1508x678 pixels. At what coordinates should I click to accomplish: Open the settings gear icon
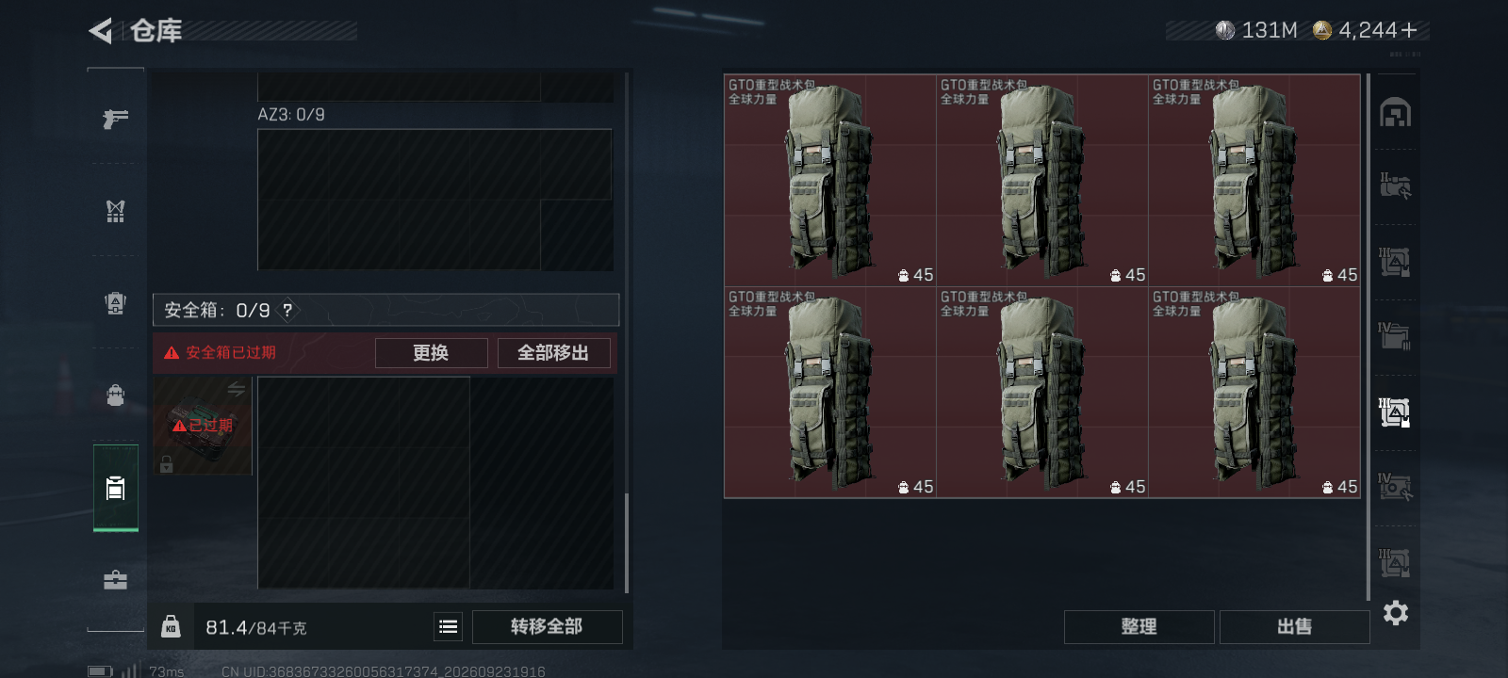click(x=1396, y=613)
